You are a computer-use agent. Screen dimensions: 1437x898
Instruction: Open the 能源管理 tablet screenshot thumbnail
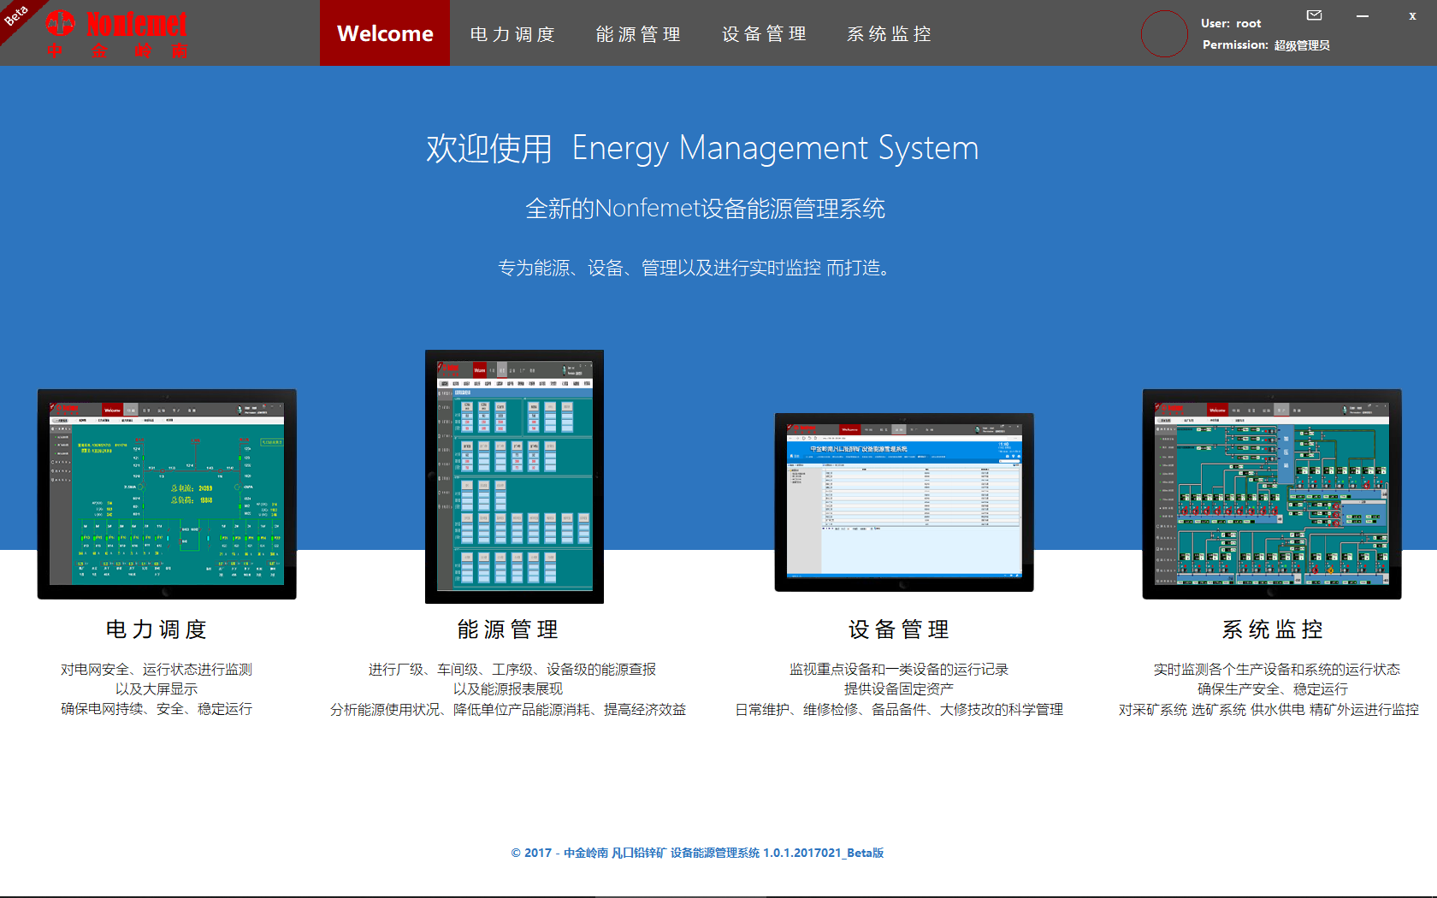(x=514, y=476)
